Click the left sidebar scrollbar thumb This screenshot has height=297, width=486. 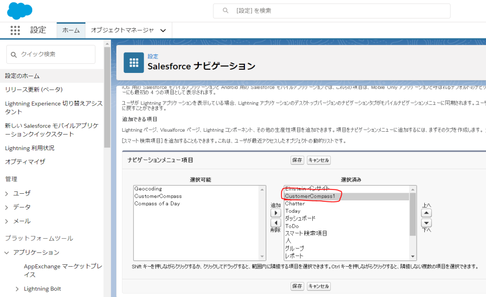point(107,98)
